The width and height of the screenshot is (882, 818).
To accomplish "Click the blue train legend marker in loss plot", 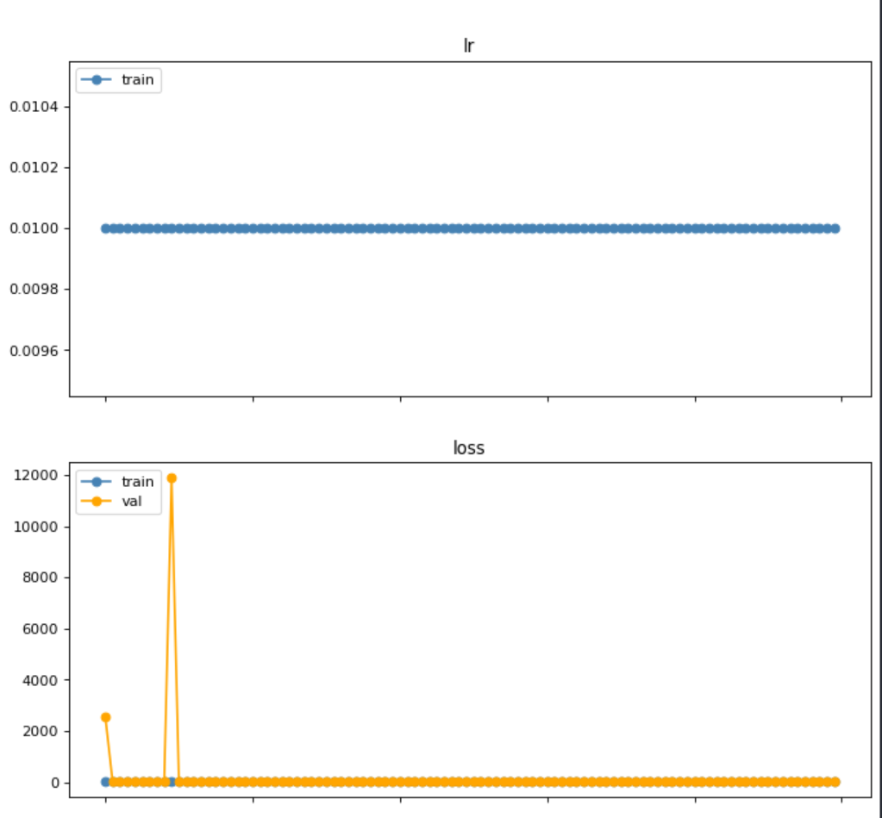I will coord(97,482).
